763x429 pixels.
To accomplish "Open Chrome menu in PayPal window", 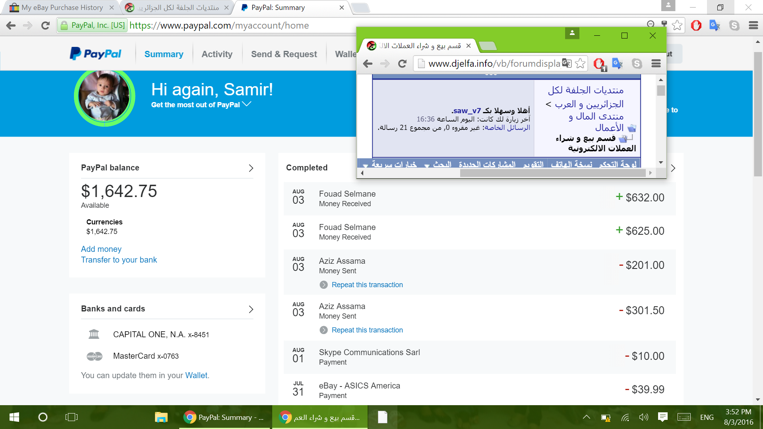I will (x=753, y=25).
